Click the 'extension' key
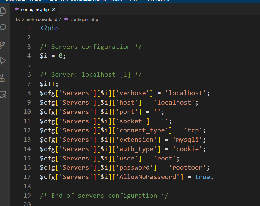This screenshot has height=206, width=260. pyautogui.click(x=136, y=140)
